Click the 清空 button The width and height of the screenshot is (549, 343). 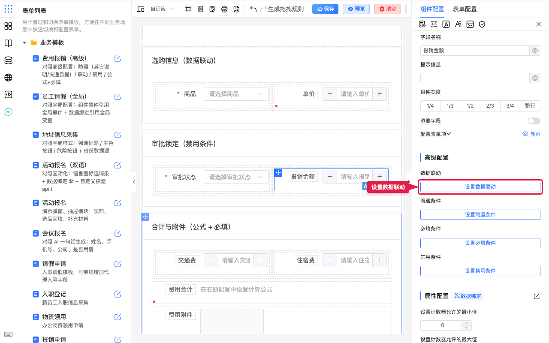(387, 9)
